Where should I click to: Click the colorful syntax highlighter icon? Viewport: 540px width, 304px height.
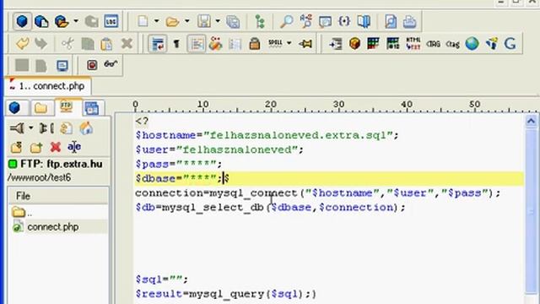coord(216,43)
